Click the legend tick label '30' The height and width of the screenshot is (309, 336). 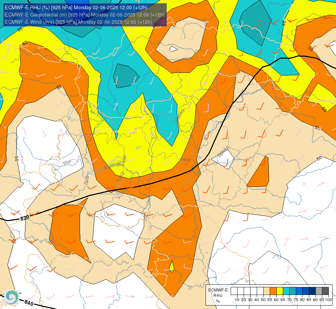point(250,300)
